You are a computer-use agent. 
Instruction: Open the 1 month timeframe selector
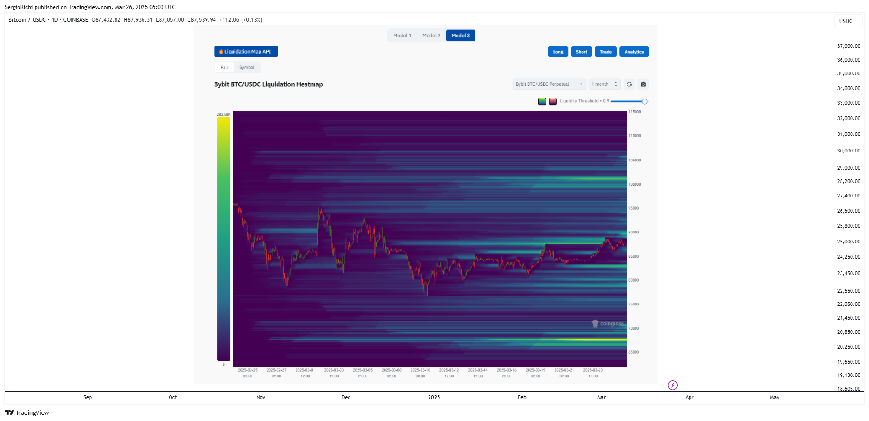(x=604, y=84)
